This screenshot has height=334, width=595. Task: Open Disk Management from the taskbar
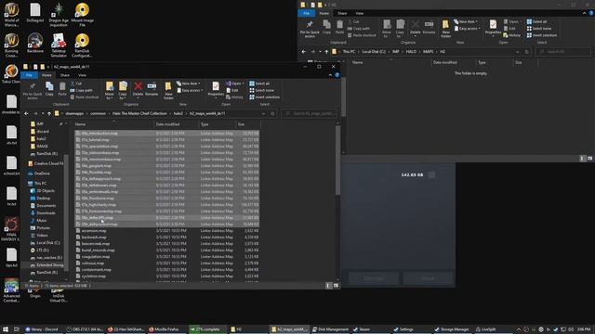[x=330, y=329]
